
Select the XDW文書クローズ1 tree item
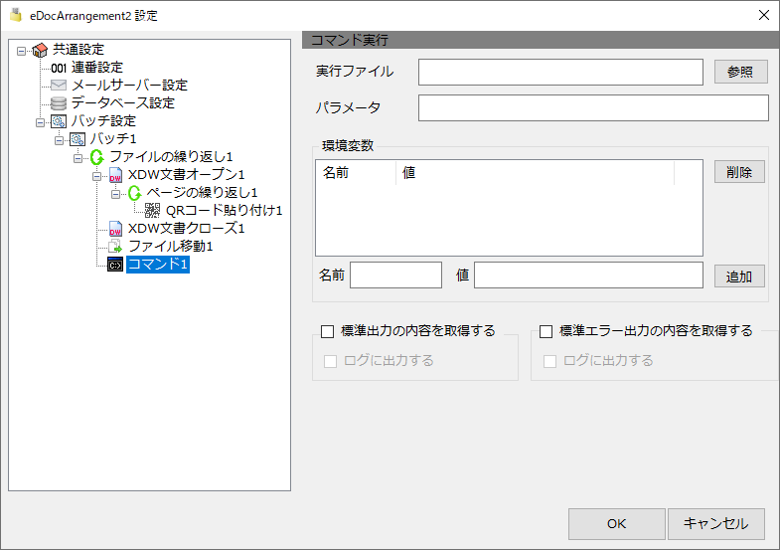point(187,229)
